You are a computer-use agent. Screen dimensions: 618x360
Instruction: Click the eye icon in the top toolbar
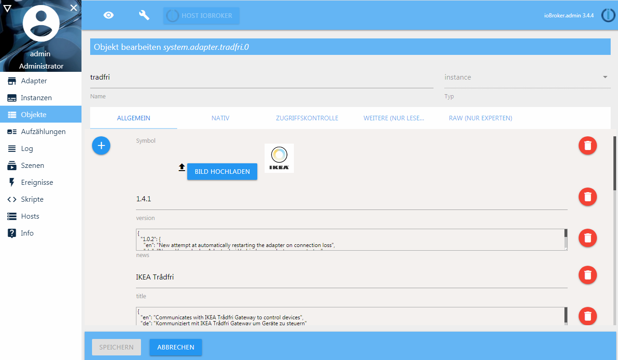108,15
